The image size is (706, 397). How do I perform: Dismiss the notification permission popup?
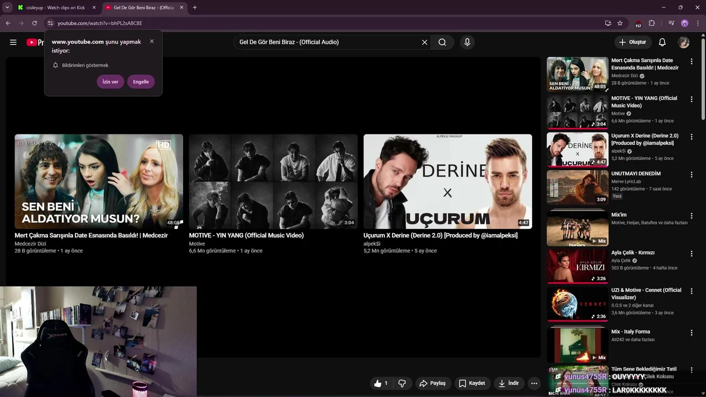click(x=152, y=41)
